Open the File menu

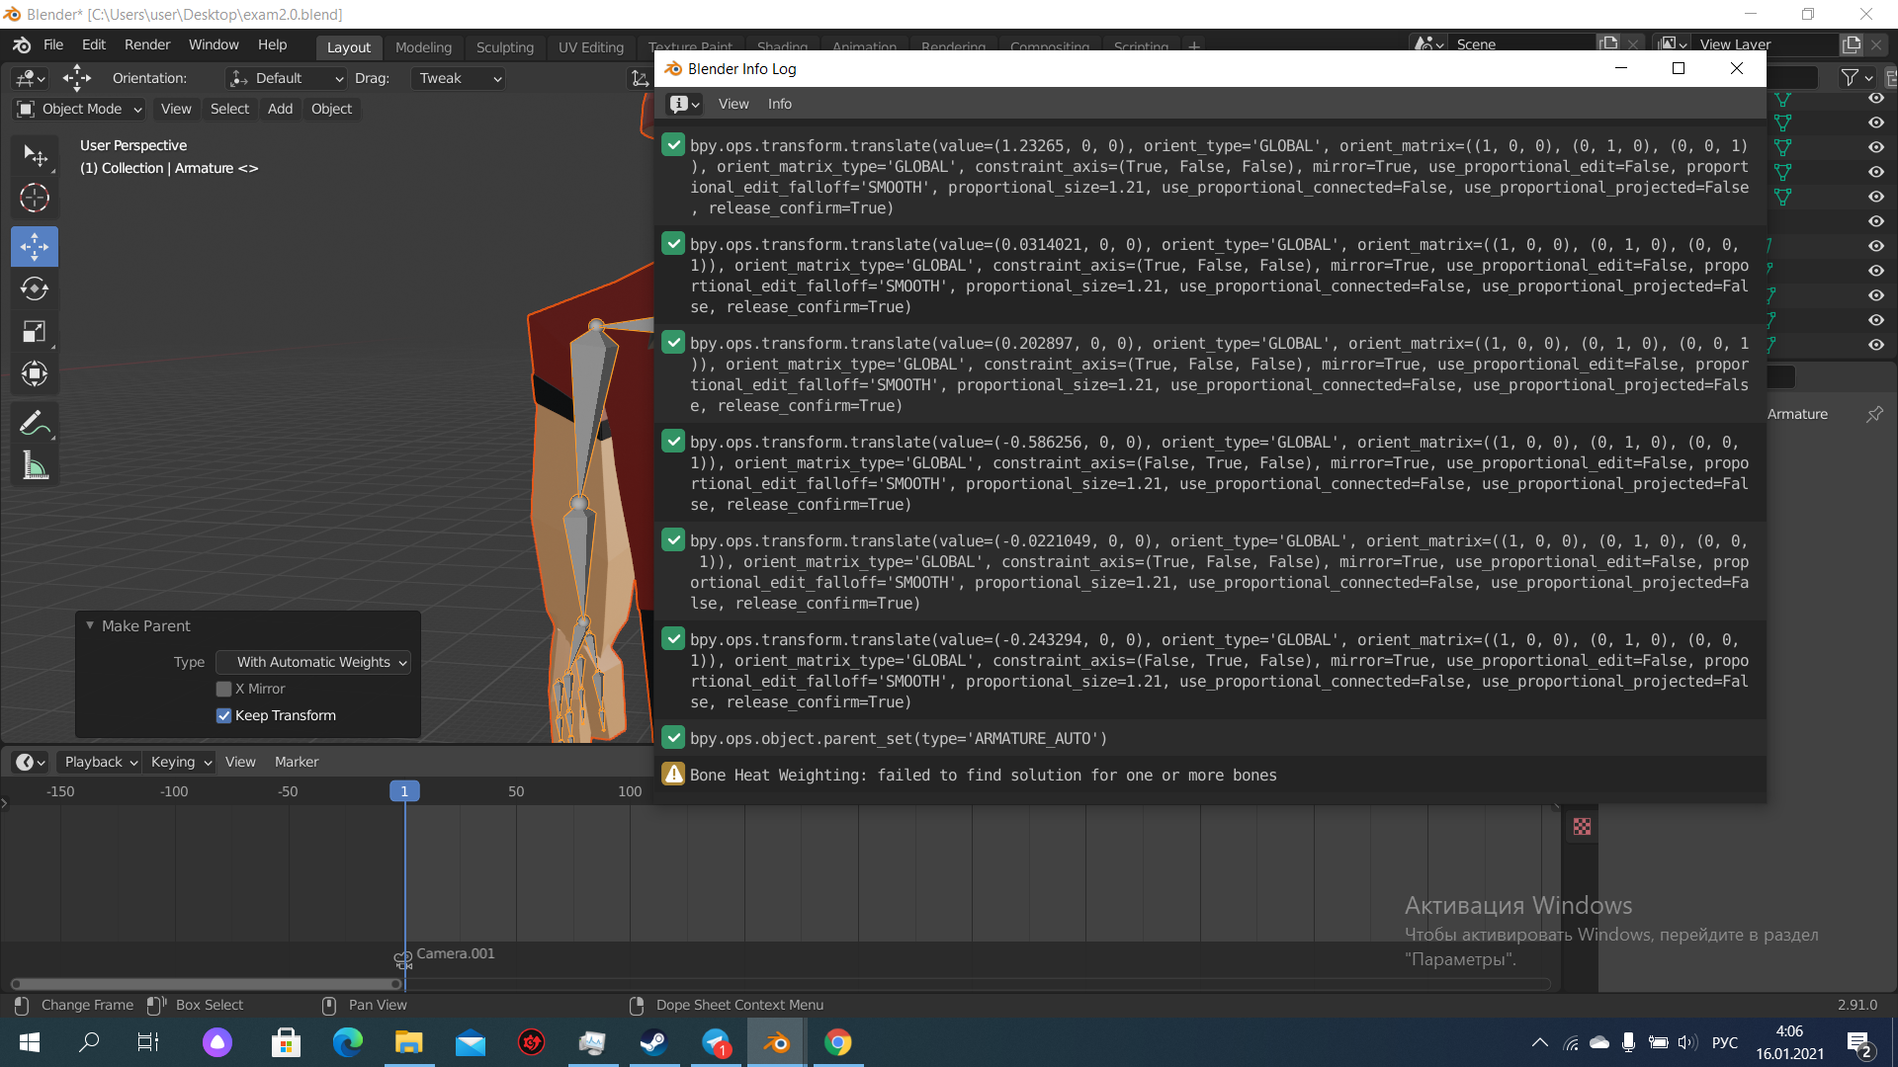coord(53,45)
